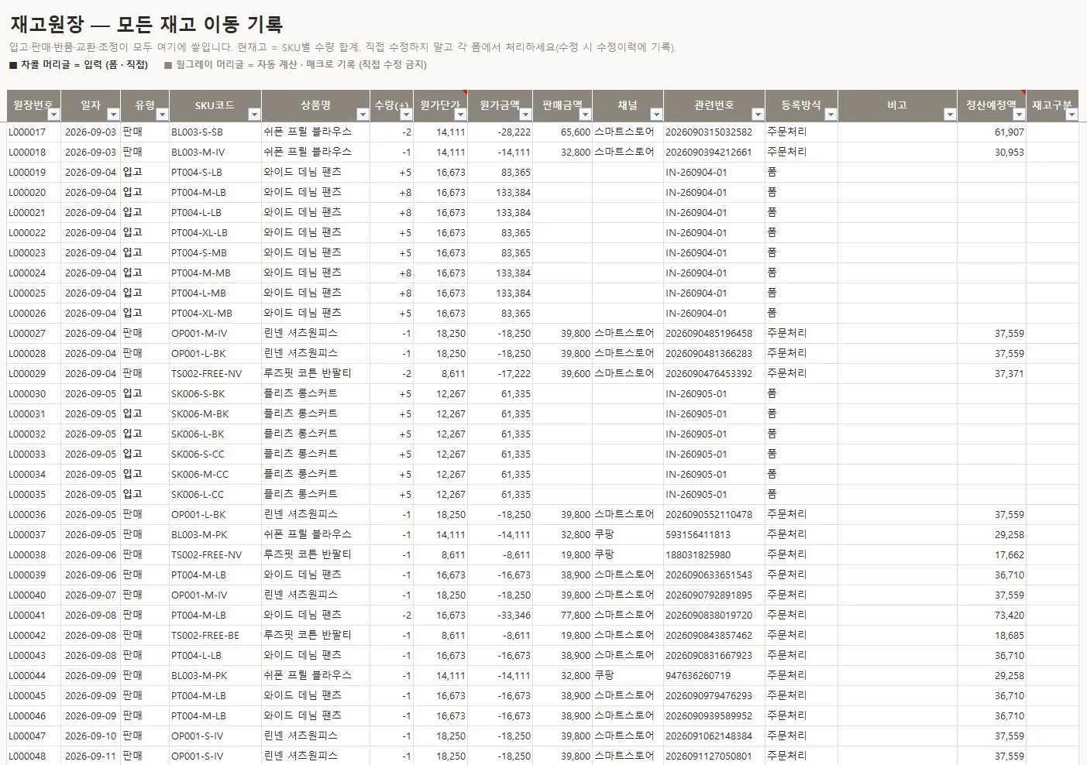Open the SKU코드 column filter dropdown
This screenshot has width=1087, height=765.
coord(254,115)
